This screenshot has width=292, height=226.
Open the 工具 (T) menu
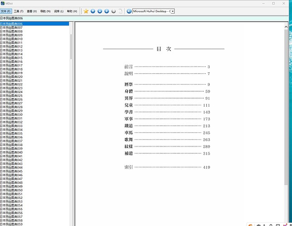[x=19, y=11]
